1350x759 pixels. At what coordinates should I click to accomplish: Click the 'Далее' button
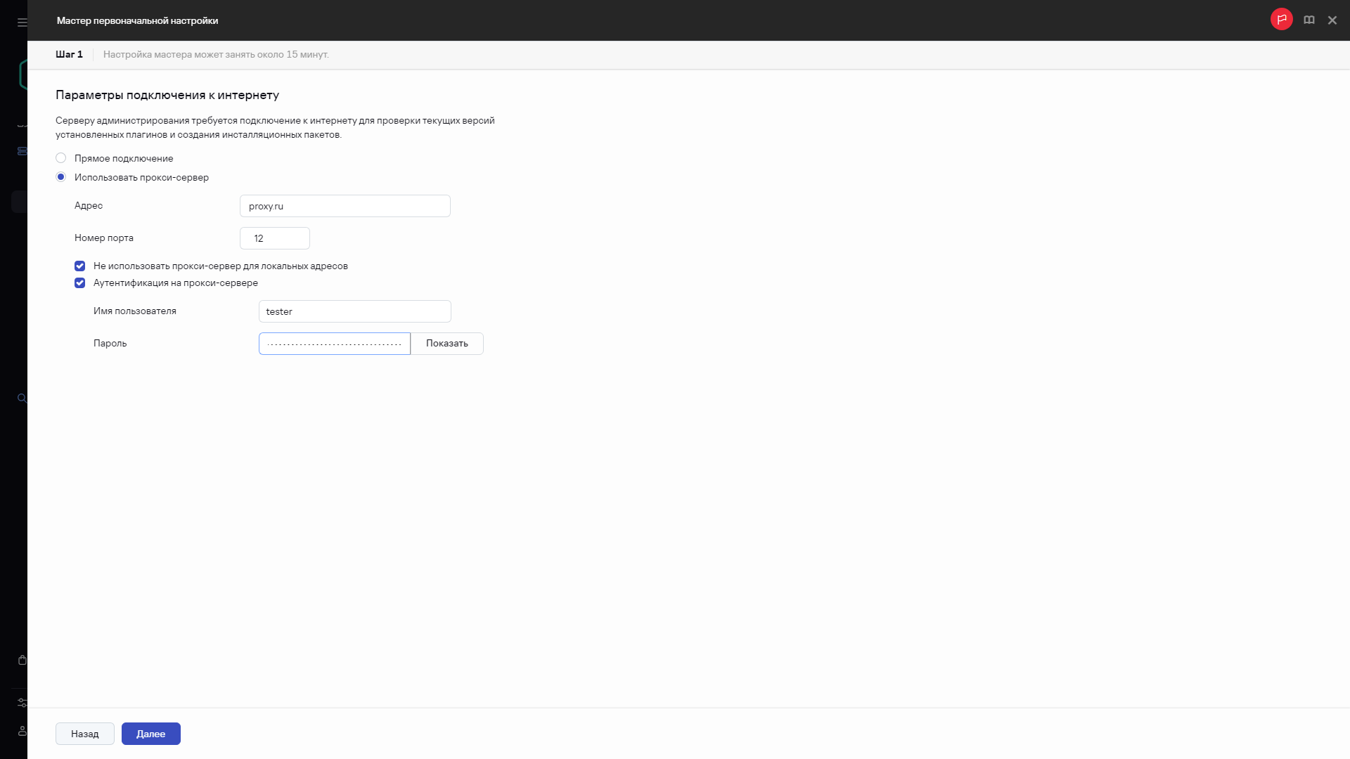150,734
